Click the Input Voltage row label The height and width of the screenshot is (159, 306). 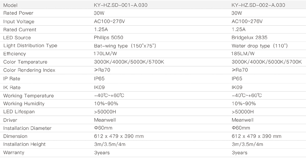(19, 21)
